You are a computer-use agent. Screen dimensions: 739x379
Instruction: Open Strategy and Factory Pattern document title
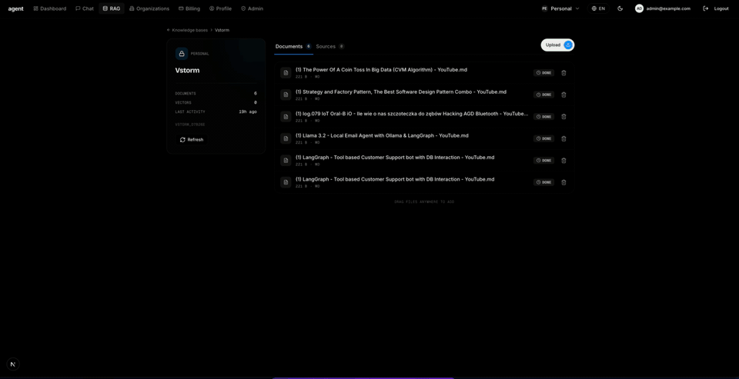(401, 91)
